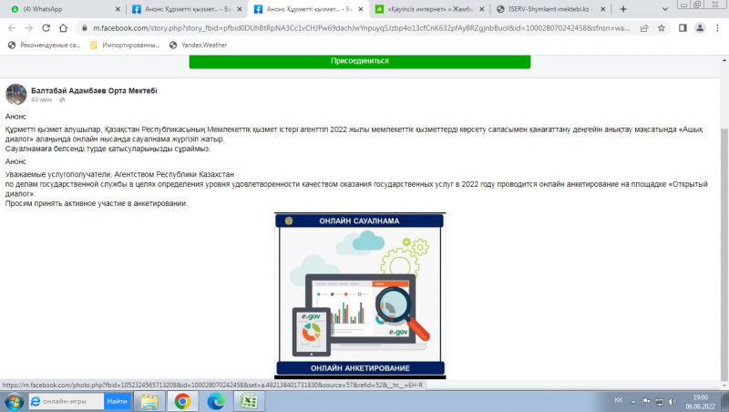Reload the page with the refresh icon

click(46, 28)
